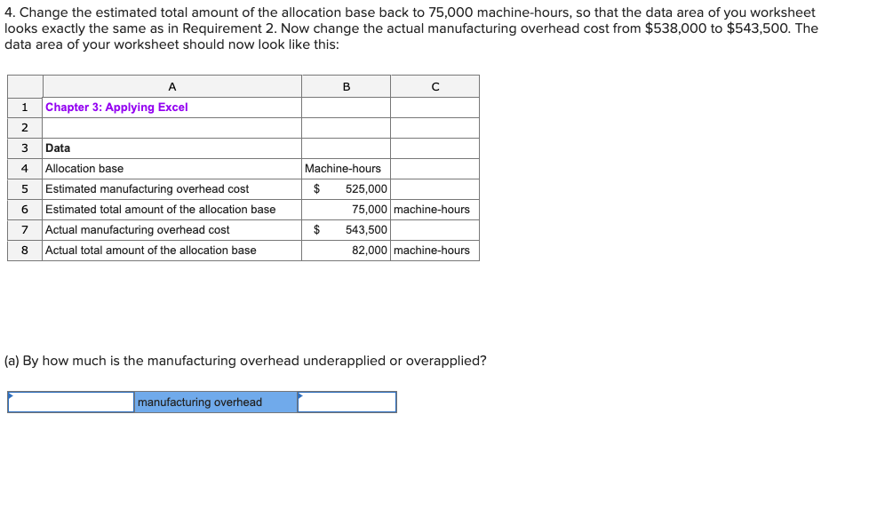Open the underapplied/overapplied dropdown before 'manufacturing overhead'
Image resolution: width=869 pixels, height=518 pixels.
pos(71,402)
